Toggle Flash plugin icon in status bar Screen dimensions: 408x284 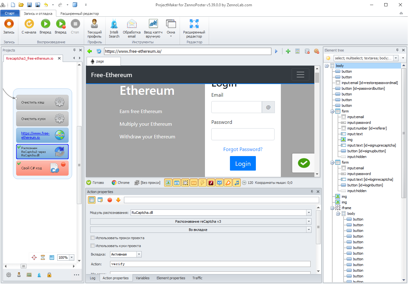click(211, 183)
